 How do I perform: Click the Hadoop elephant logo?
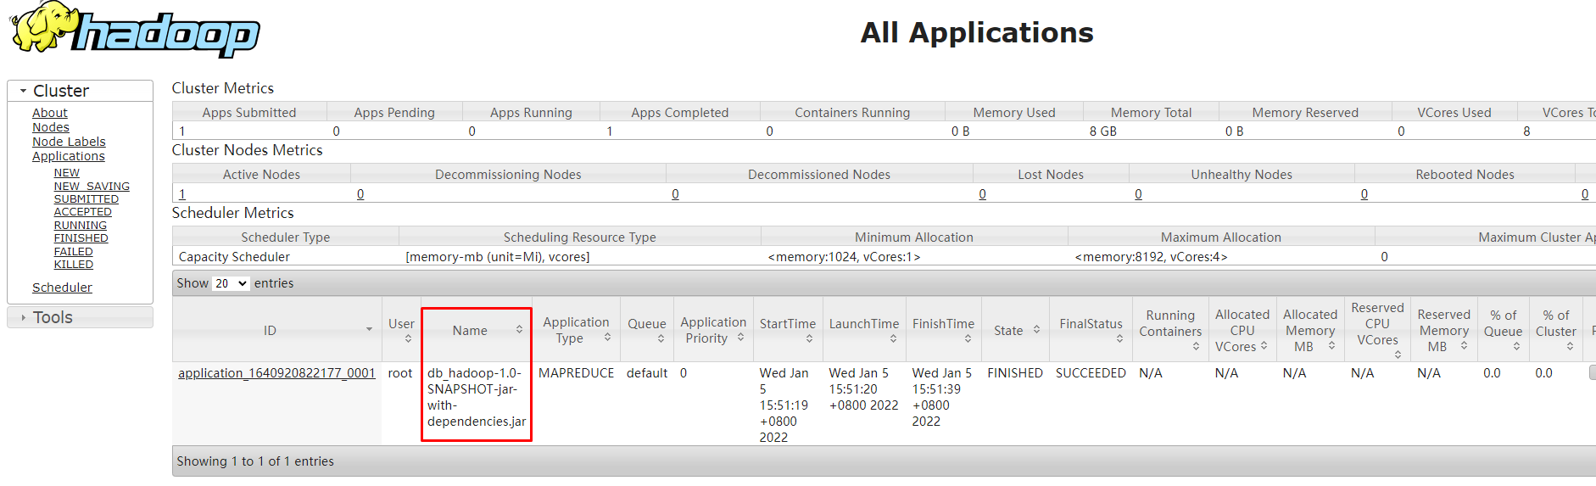tap(135, 30)
